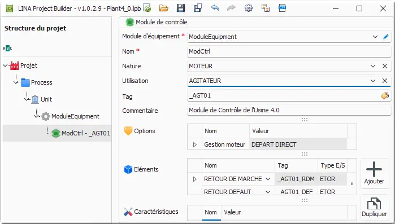Viewport: 395px width, 224px height.
Task: Select Unit in the project tree
Action: point(46,99)
